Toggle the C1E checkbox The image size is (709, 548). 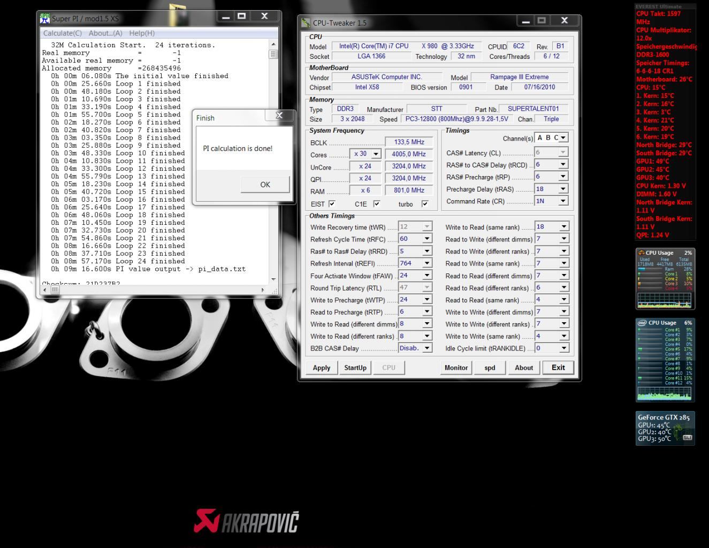(377, 204)
